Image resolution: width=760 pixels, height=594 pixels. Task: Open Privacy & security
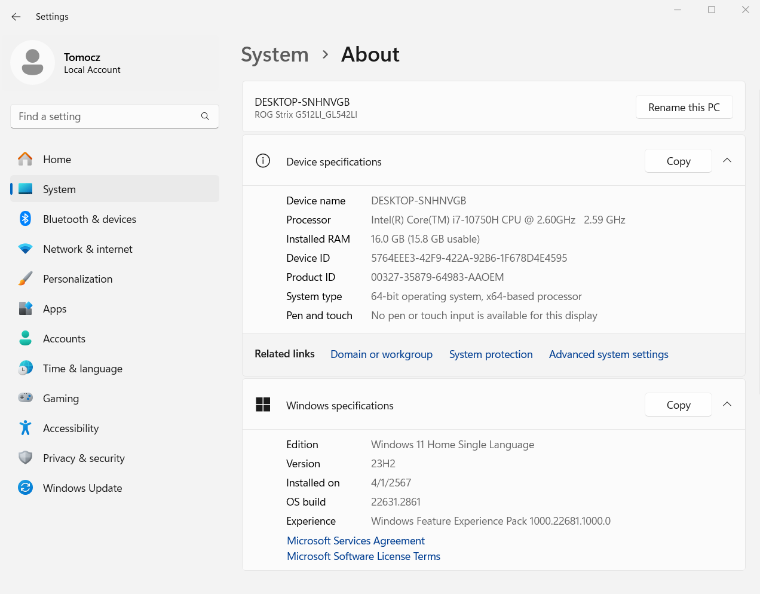coord(115,458)
